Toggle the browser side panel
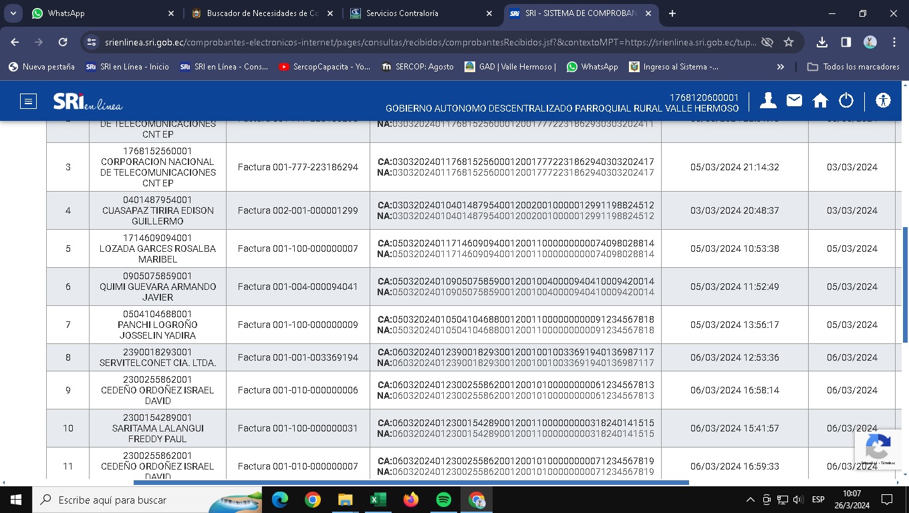The width and height of the screenshot is (909, 513). click(846, 42)
